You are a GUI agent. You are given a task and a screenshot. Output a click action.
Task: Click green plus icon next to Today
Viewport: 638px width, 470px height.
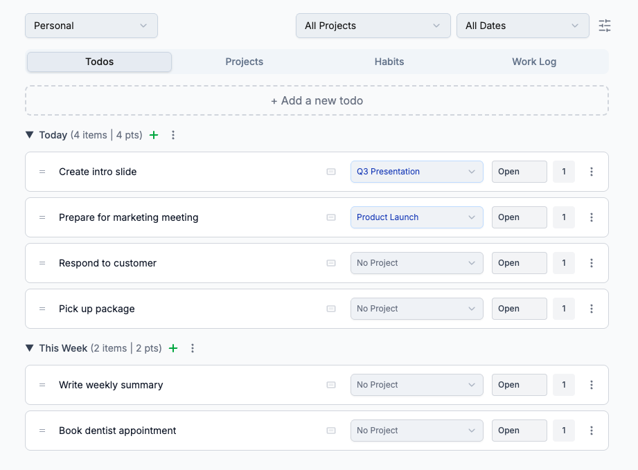click(x=154, y=135)
